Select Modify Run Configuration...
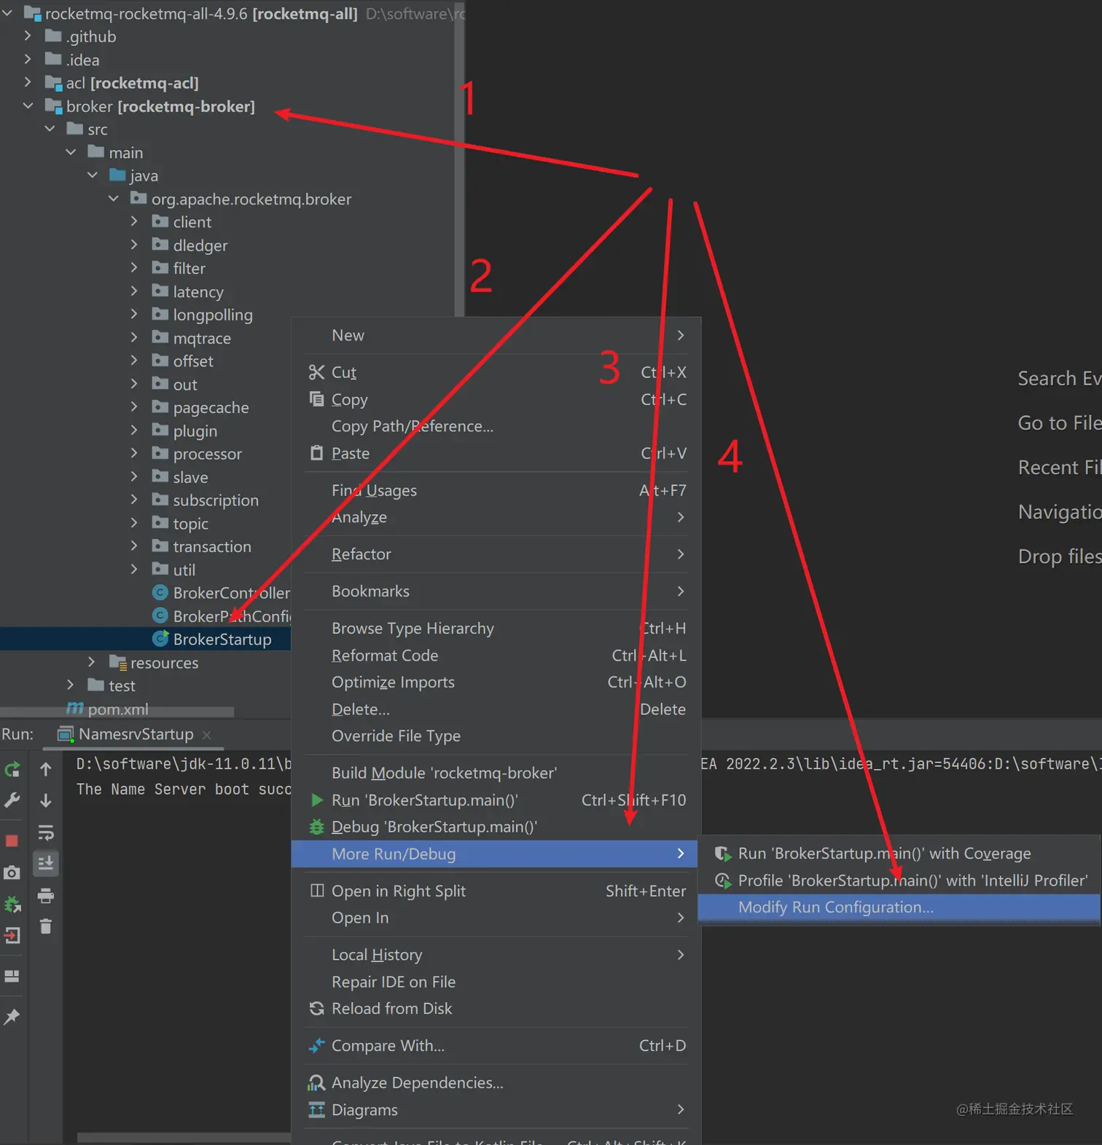 coord(899,907)
